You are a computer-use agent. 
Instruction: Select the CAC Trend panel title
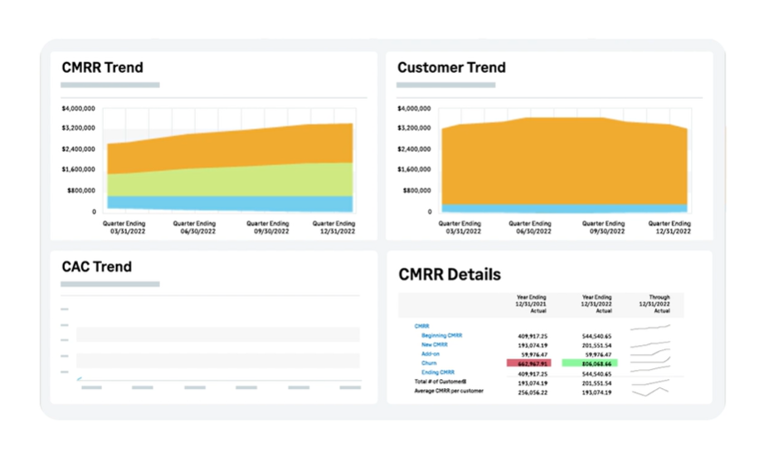coord(96,266)
